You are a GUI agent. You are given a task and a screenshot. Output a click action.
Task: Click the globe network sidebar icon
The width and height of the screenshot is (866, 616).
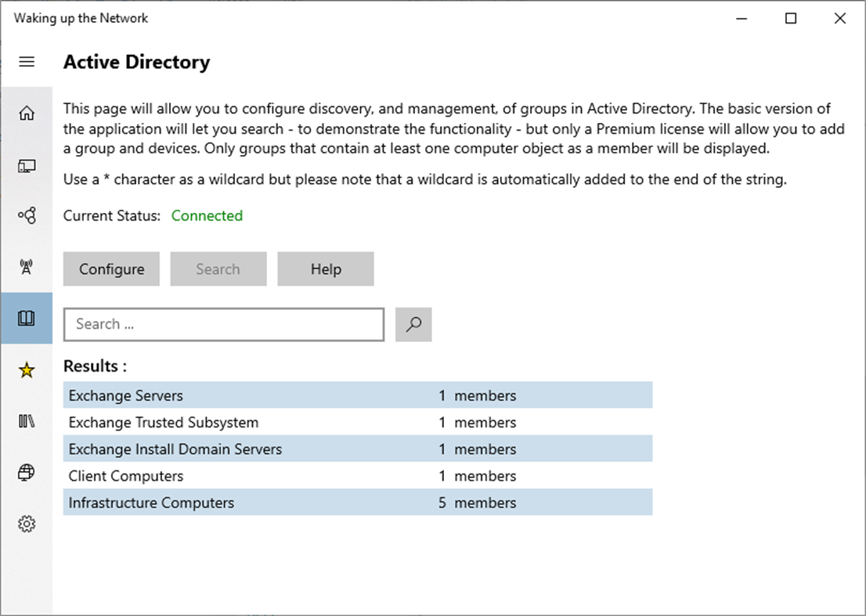click(27, 472)
